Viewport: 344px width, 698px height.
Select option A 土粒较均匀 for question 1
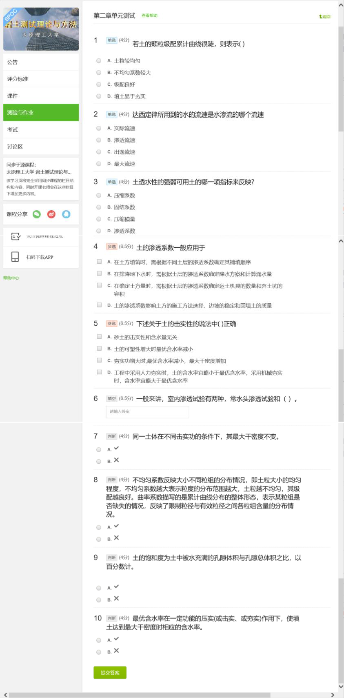coord(99,61)
